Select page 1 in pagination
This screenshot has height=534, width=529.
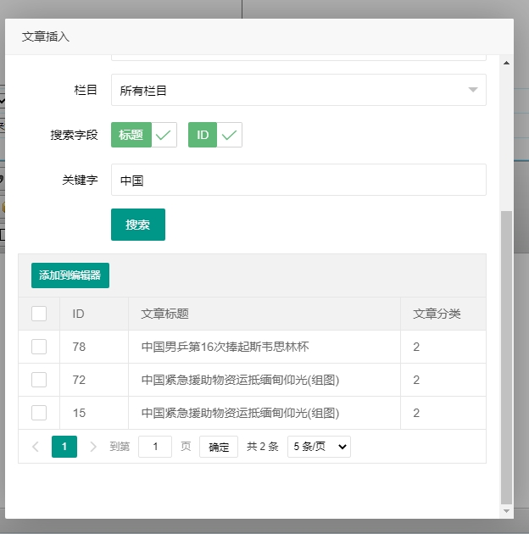click(x=64, y=447)
